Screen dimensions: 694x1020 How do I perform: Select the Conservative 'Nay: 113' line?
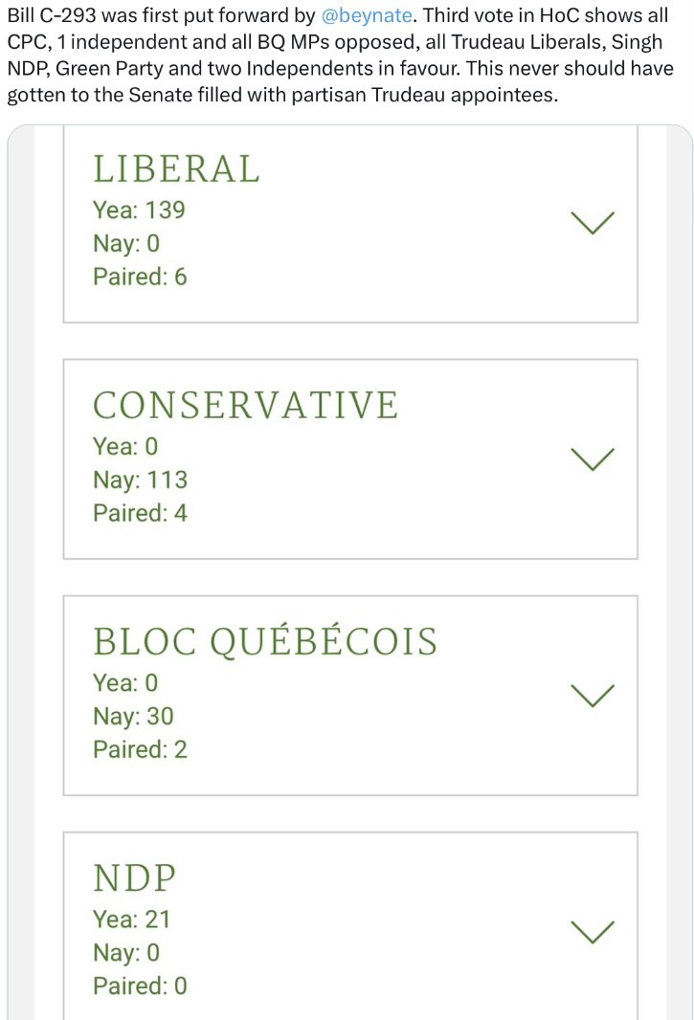(140, 479)
